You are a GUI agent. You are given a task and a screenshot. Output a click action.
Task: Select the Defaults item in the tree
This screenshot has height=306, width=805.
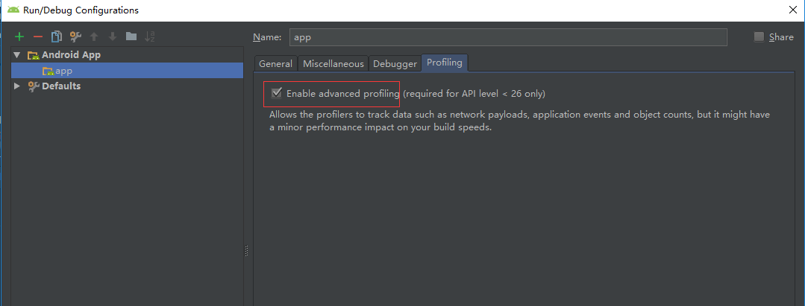pos(61,86)
